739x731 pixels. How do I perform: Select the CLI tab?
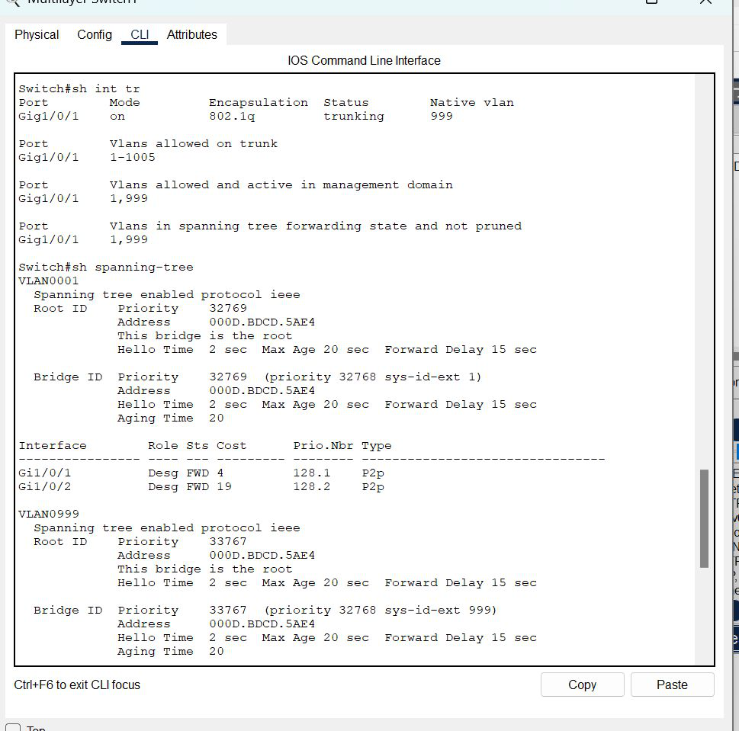click(140, 34)
